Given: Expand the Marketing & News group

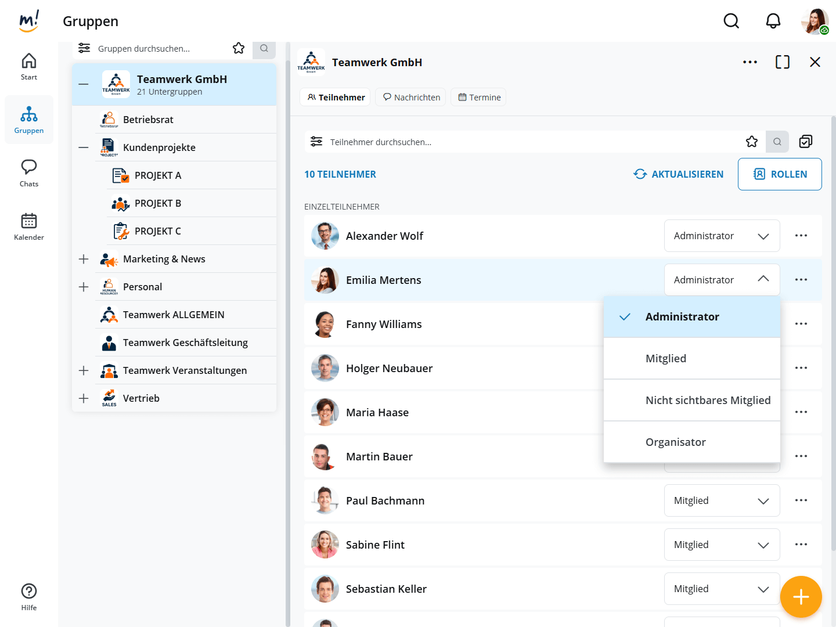Looking at the screenshot, I should 84,259.
